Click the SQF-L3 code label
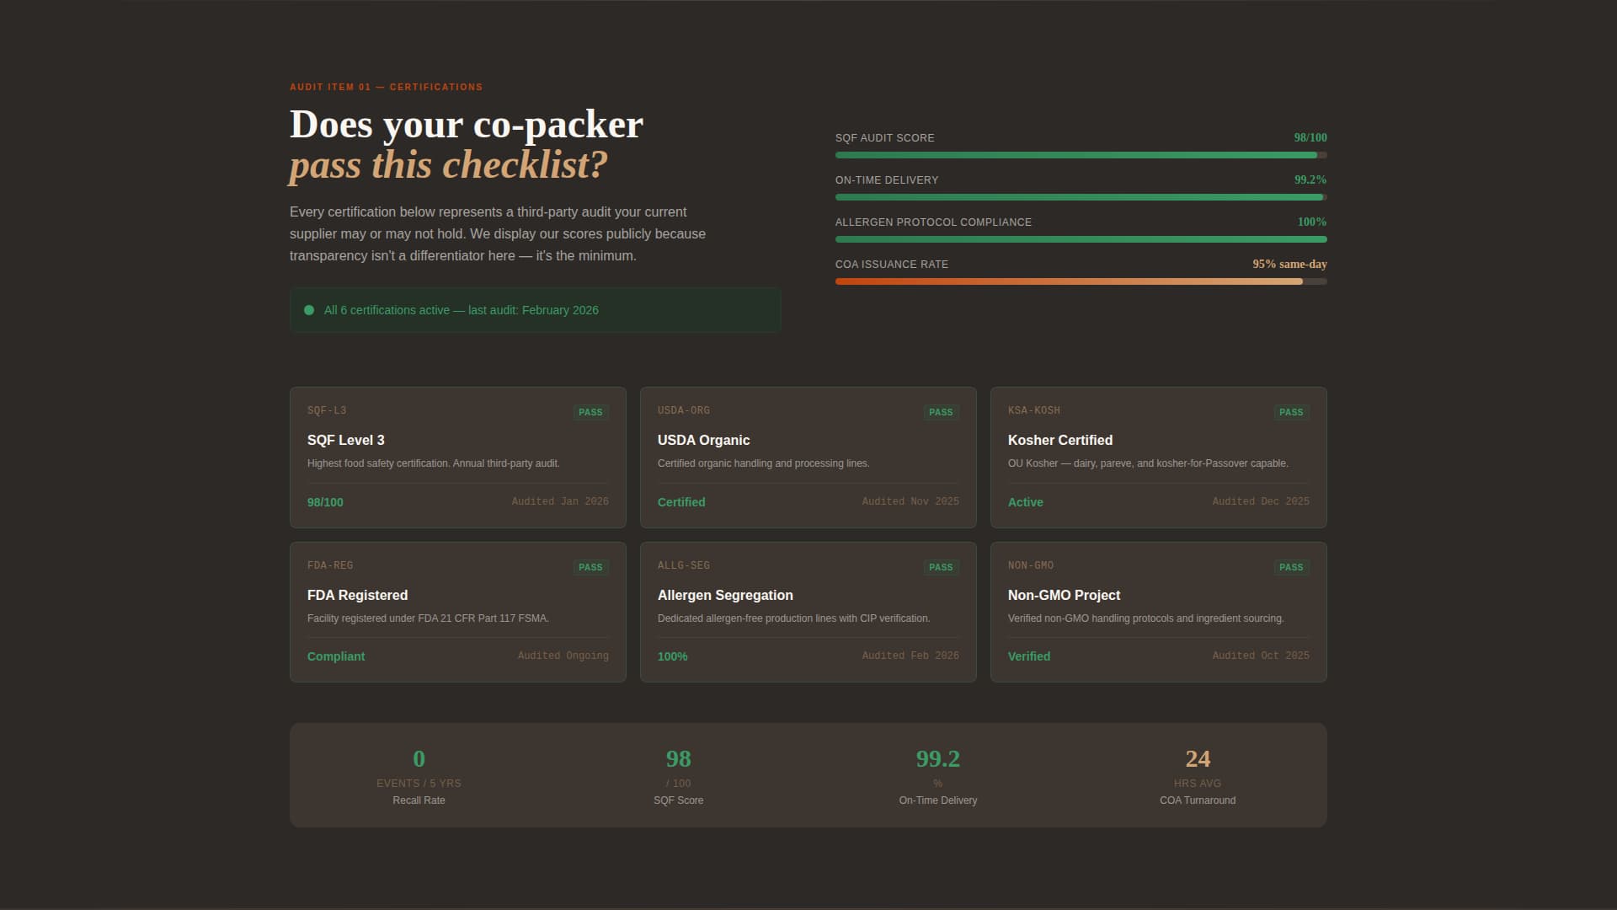The image size is (1617, 910). click(326, 410)
